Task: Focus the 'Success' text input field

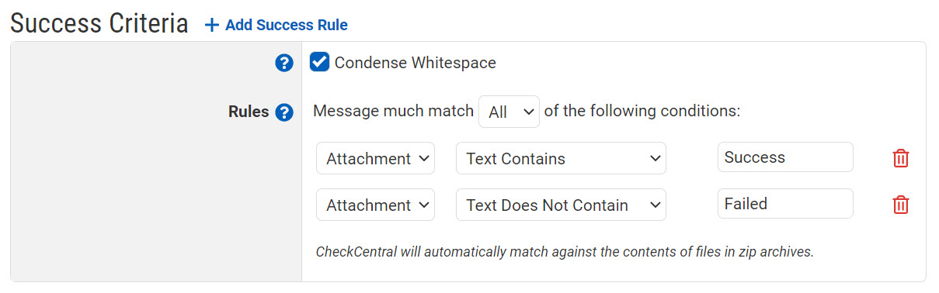Action: pyautogui.click(x=785, y=157)
